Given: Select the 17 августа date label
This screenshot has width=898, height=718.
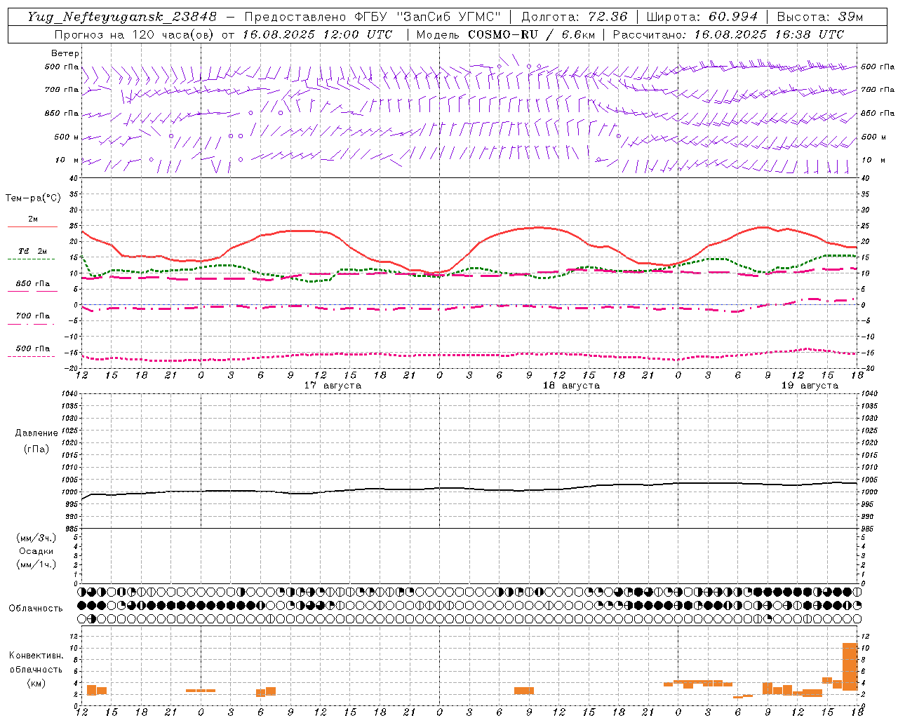Looking at the screenshot, I should click(x=333, y=386).
